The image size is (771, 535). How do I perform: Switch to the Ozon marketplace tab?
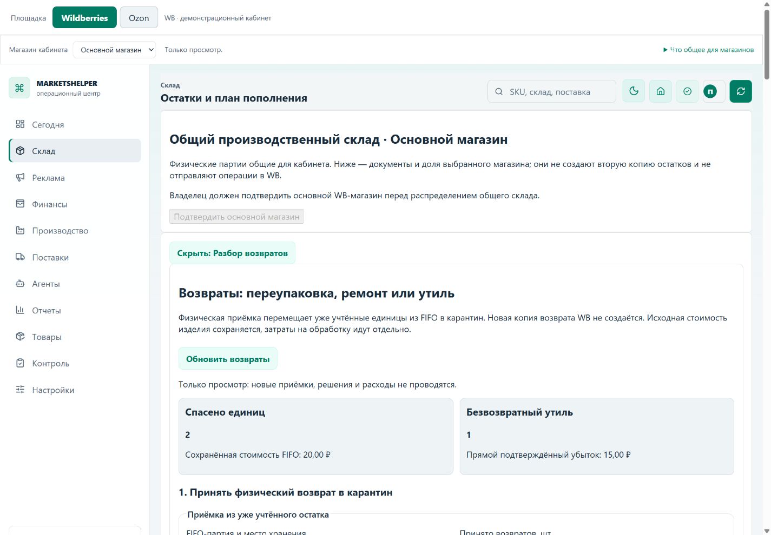tap(139, 17)
